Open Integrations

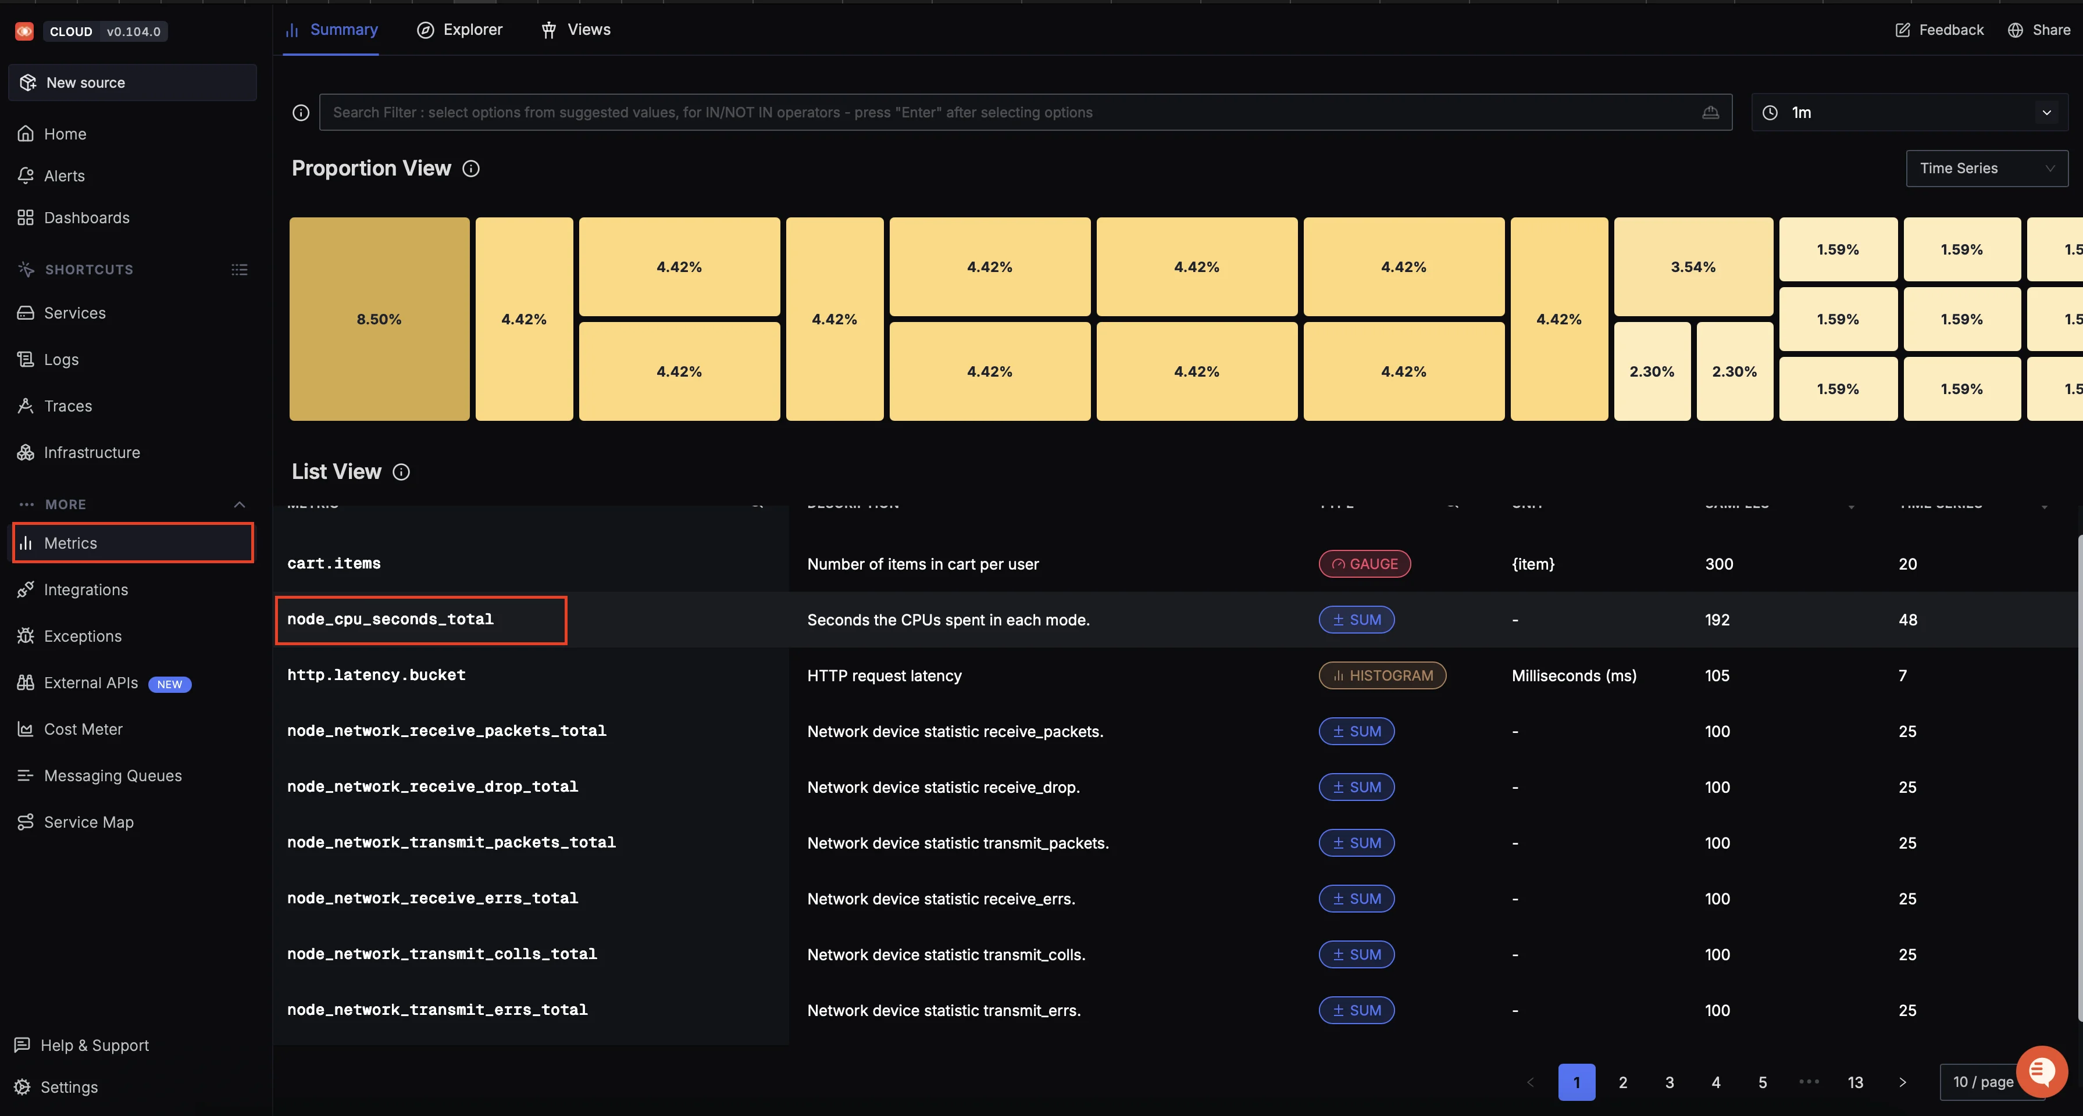pos(85,589)
